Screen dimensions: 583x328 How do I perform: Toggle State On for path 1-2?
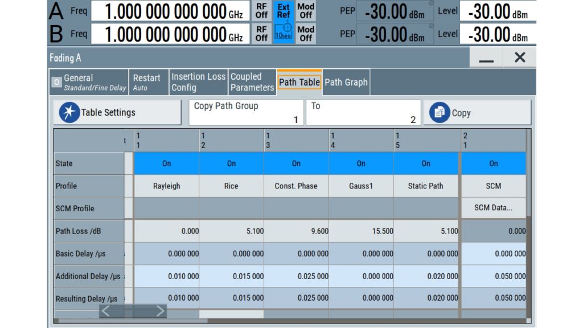tap(231, 163)
